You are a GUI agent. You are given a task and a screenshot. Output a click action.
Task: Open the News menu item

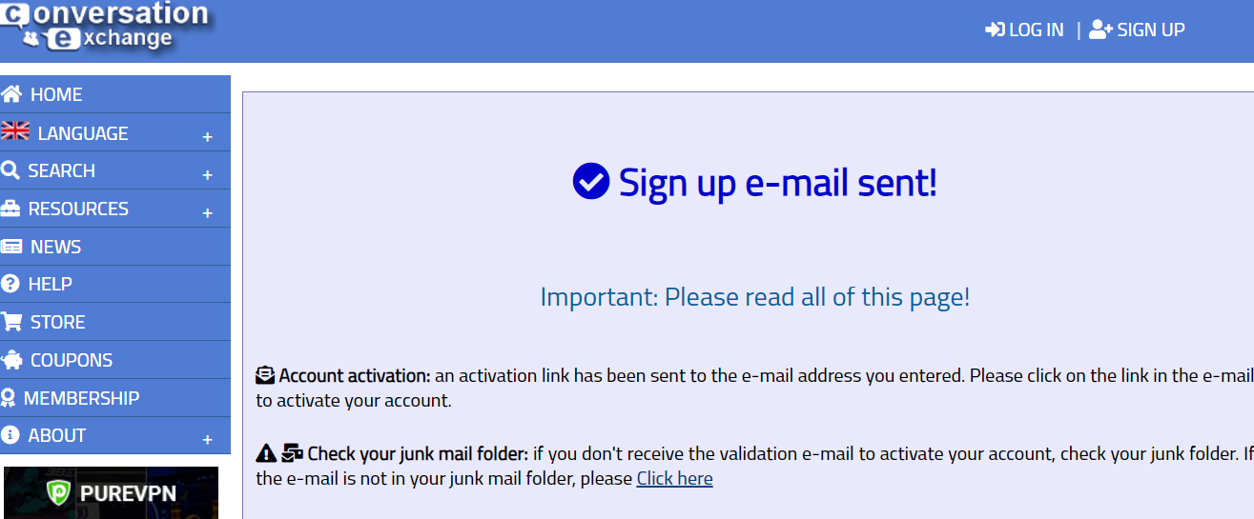tap(55, 247)
